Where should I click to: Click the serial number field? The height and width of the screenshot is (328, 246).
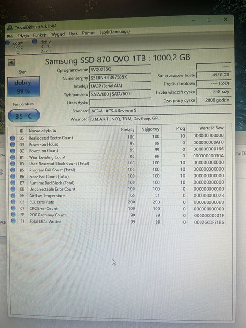[120, 77]
